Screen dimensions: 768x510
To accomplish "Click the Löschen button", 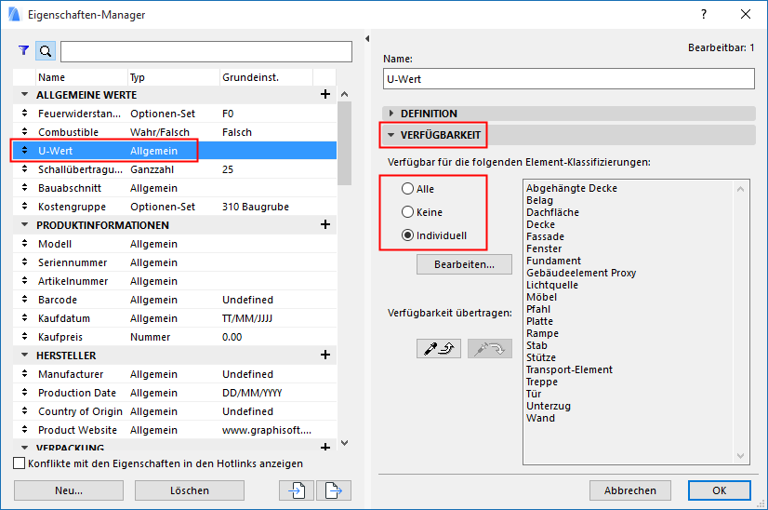I will (190, 490).
